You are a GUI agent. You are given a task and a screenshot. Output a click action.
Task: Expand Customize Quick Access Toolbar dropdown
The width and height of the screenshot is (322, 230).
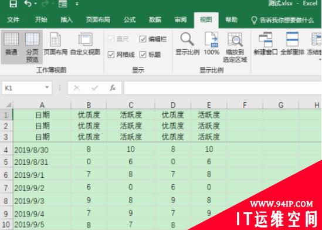(x=77, y=4)
